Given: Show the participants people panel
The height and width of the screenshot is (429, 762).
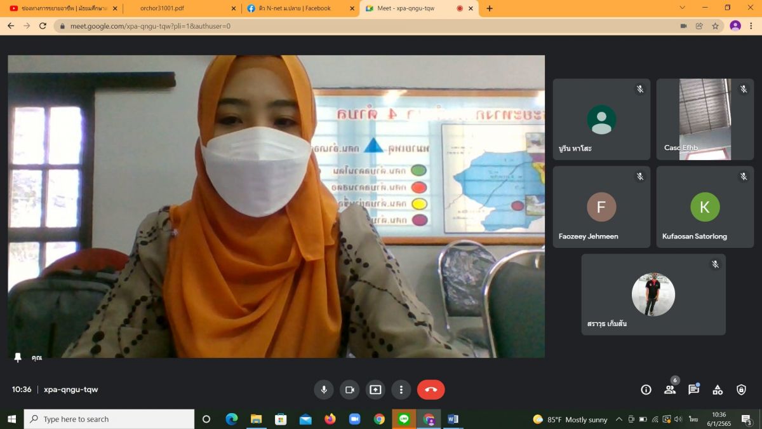Looking at the screenshot, I should click(670, 390).
